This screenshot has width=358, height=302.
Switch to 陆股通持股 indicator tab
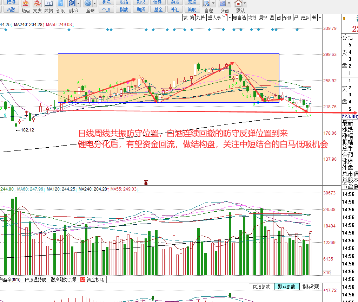(x=35, y=279)
